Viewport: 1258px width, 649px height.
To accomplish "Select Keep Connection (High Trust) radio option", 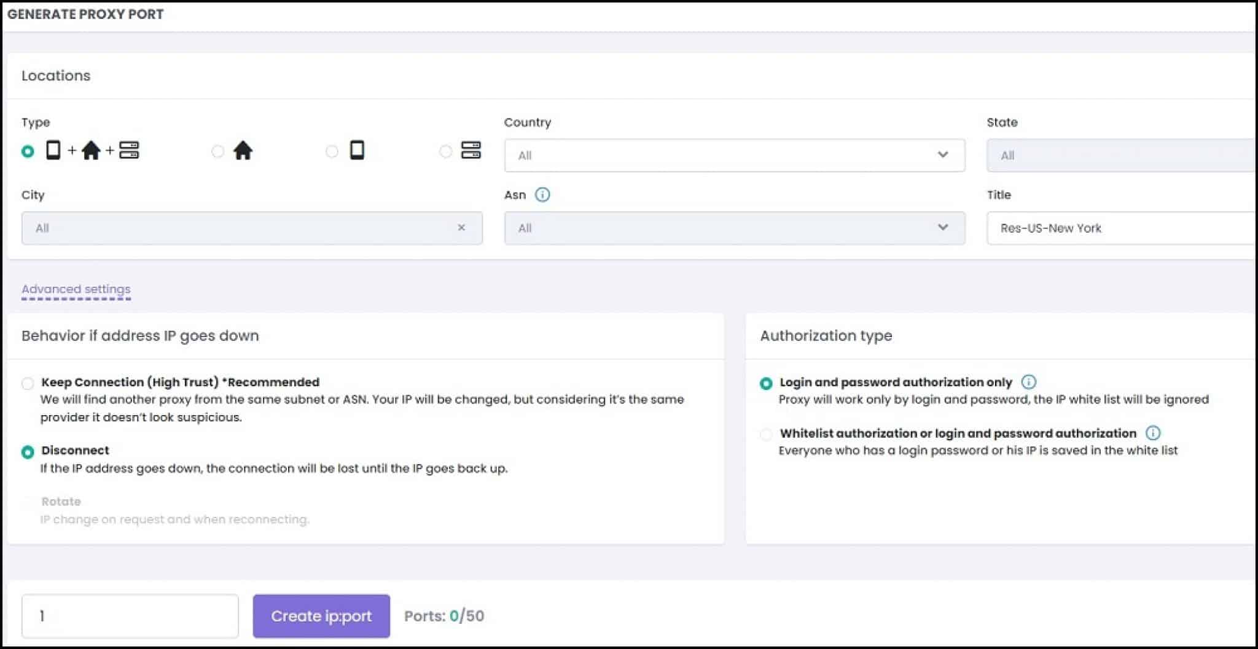I will [x=28, y=384].
